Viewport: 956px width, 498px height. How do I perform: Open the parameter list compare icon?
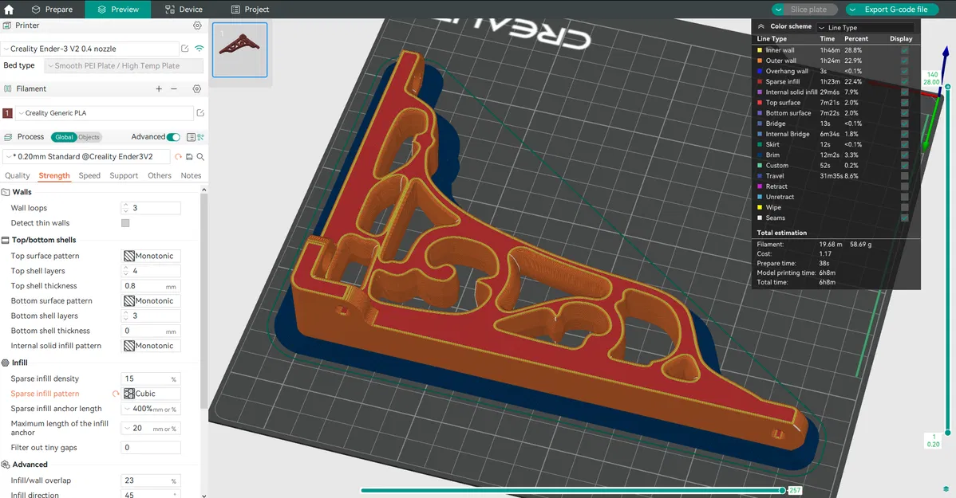pos(191,137)
